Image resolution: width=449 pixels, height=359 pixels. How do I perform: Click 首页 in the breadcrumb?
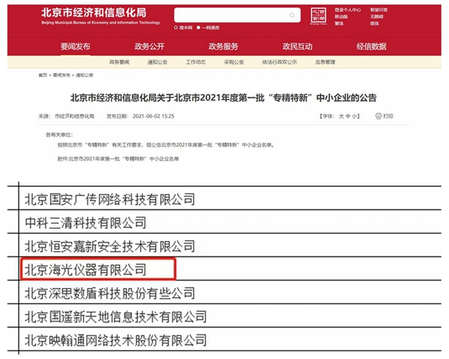[43, 76]
